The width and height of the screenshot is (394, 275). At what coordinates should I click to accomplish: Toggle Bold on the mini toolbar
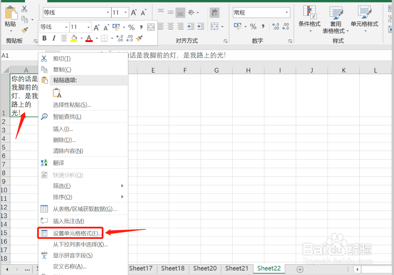click(44, 38)
